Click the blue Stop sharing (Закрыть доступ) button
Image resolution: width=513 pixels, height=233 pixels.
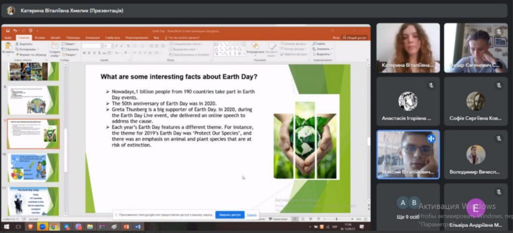click(x=230, y=214)
